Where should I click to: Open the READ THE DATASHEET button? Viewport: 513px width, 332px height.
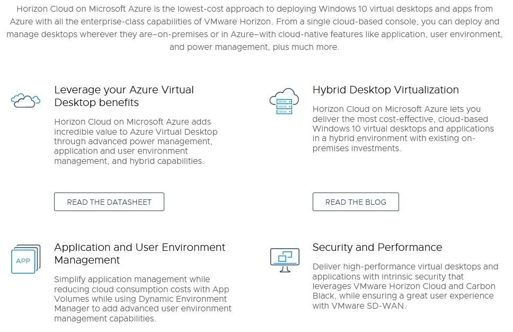tap(109, 202)
